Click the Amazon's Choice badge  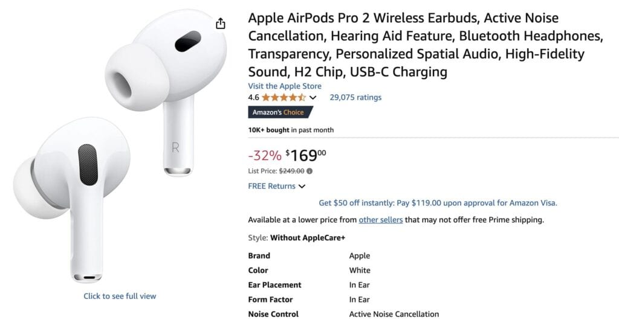click(280, 112)
